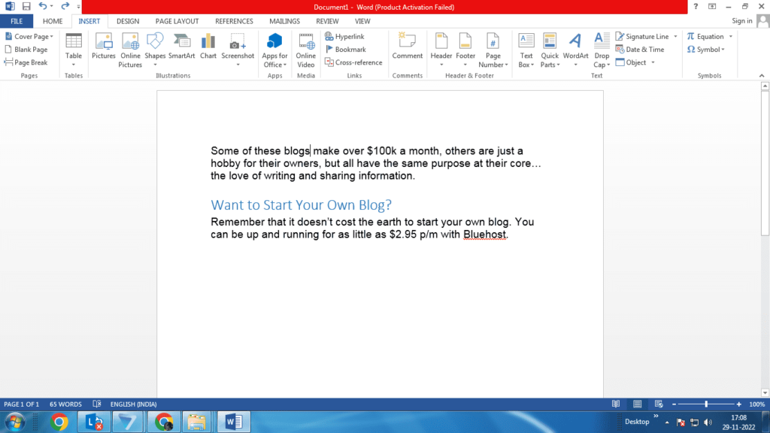Insert an Online Video
This screenshot has height=433, width=770.
coord(306,50)
